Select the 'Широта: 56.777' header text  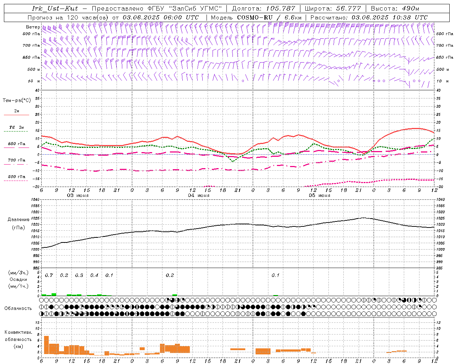333,9
